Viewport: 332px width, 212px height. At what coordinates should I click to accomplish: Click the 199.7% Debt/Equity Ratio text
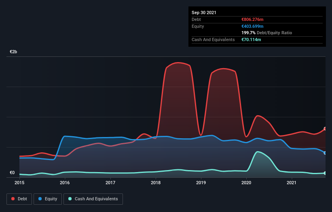click(x=267, y=33)
